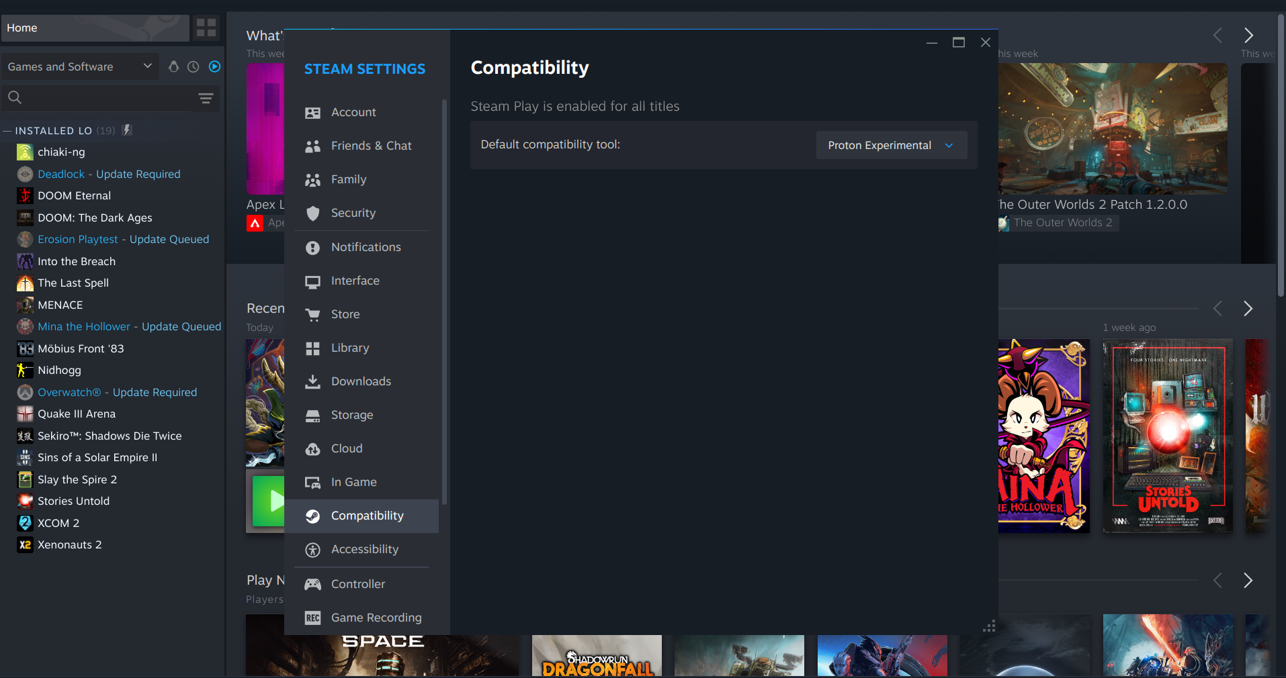This screenshot has height=678, width=1286.
Task: Select Sins of a Solar Empire II
Action: tap(97, 458)
